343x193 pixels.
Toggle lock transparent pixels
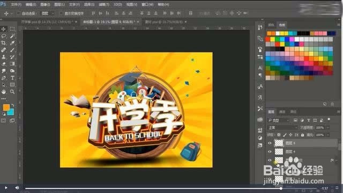pos(279,135)
